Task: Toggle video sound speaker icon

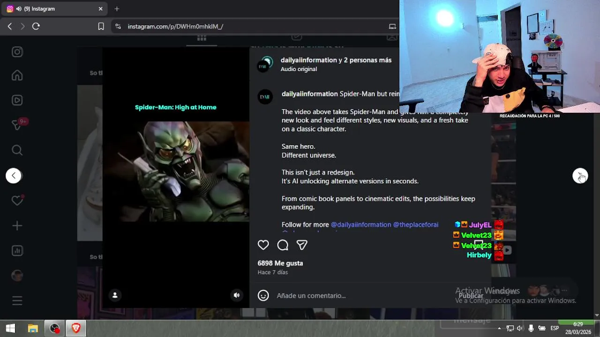Action: [x=237, y=295]
